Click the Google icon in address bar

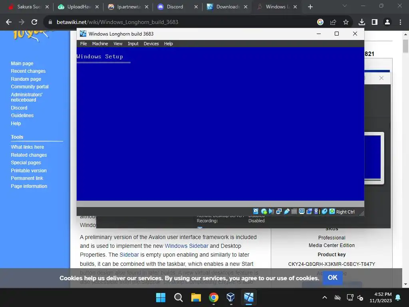320,22
